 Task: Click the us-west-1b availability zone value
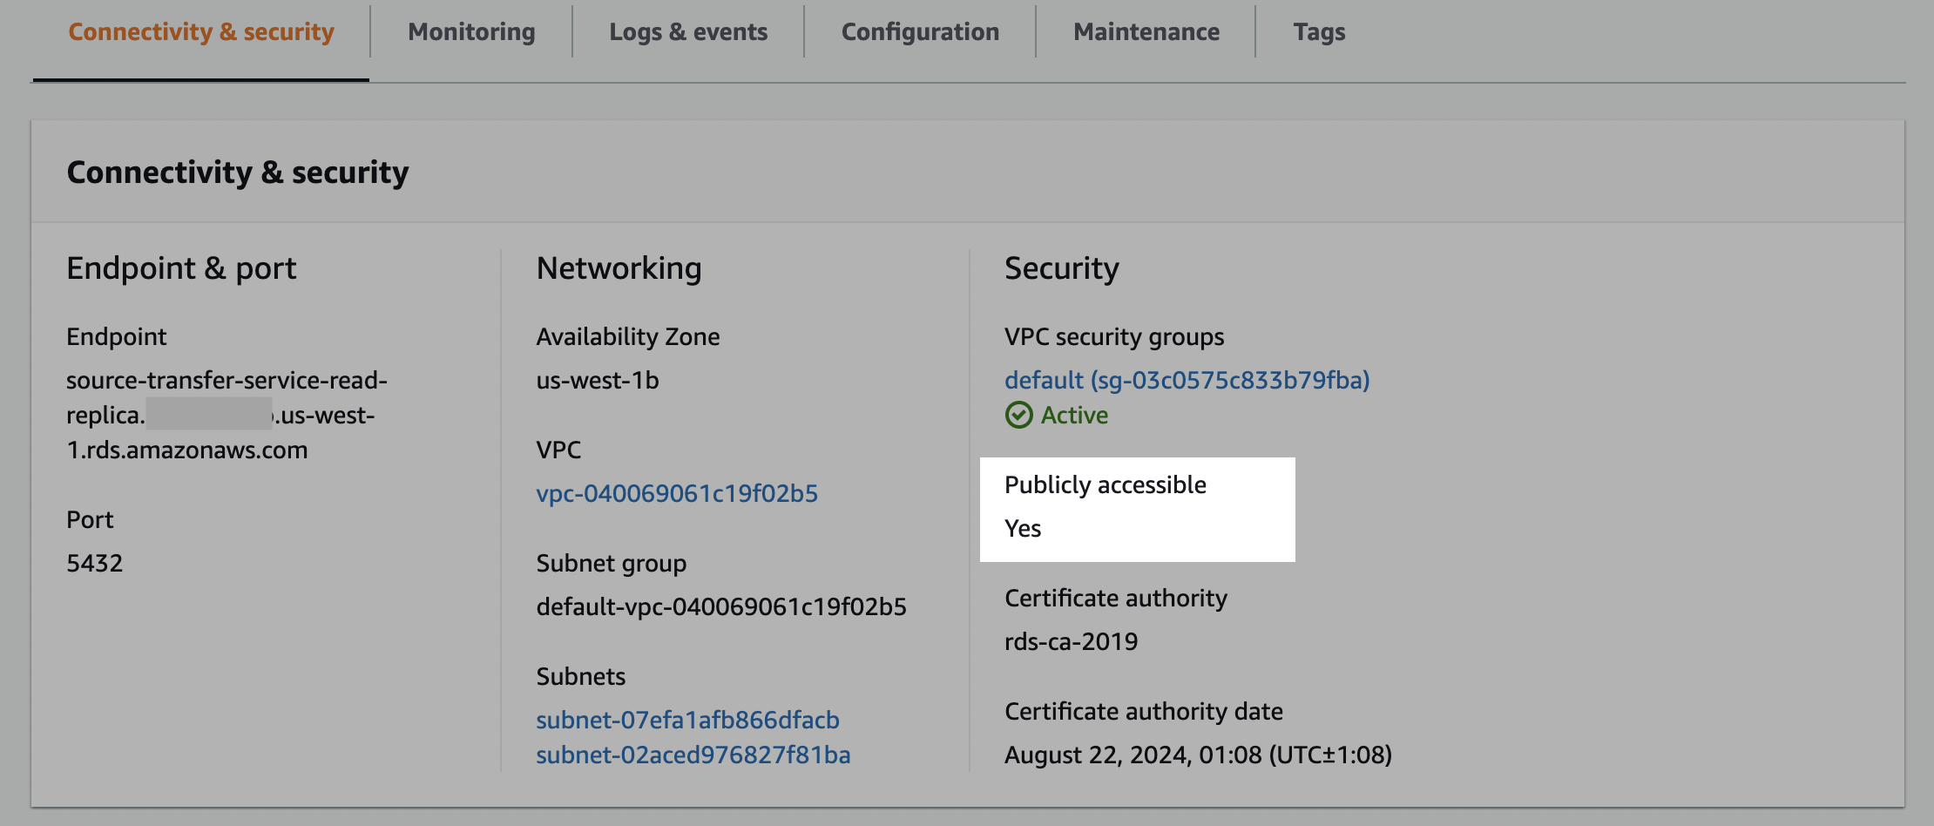[598, 380]
